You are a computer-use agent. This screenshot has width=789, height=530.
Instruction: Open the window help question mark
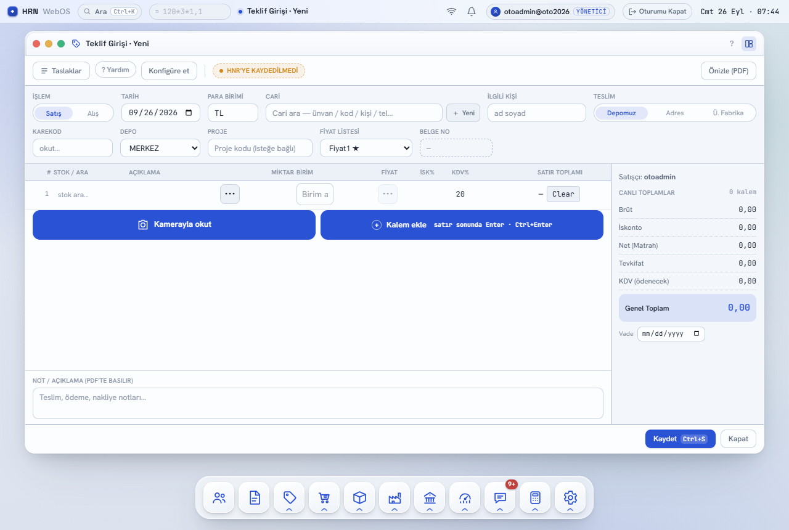pyautogui.click(x=732, y=44)
